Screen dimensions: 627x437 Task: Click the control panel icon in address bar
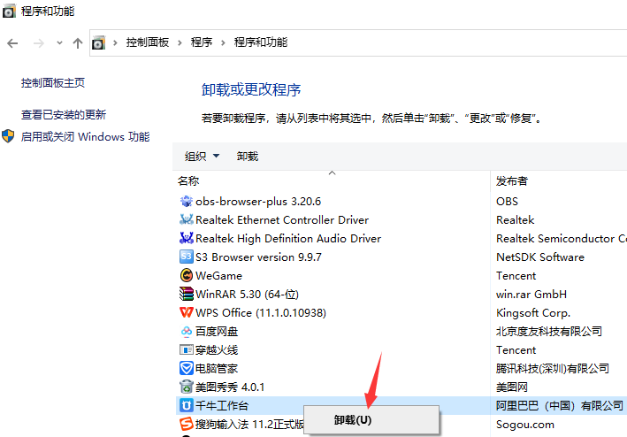[98, 42]
